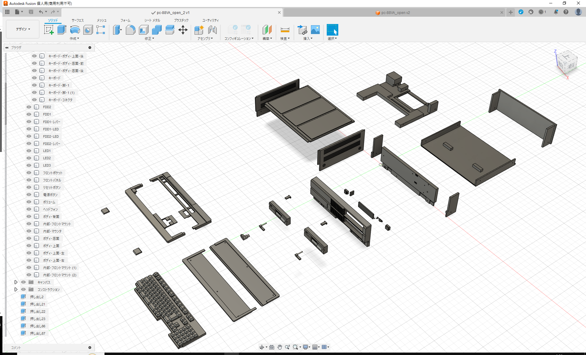Select the Move/Copy tool
This screenshot has width=586, height=355.
coord(183,29)
